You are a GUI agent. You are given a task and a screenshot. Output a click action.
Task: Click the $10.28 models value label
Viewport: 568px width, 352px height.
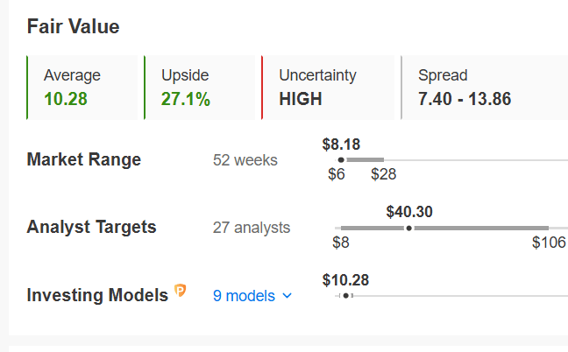coord(345,280)
